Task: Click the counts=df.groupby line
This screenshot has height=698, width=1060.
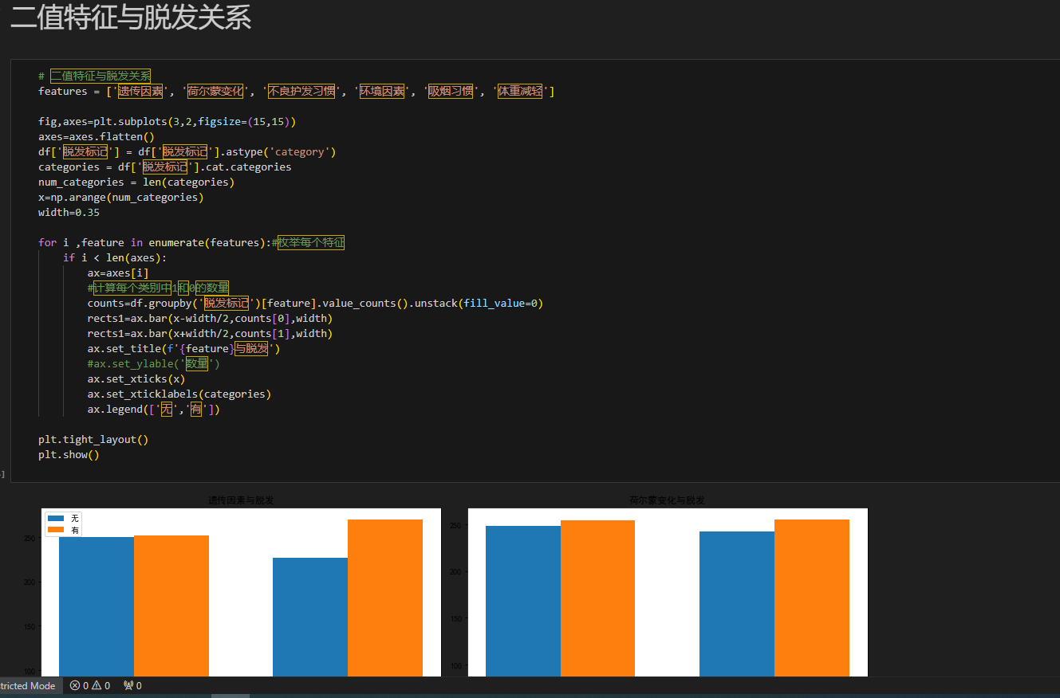Action: pos(315,303)
